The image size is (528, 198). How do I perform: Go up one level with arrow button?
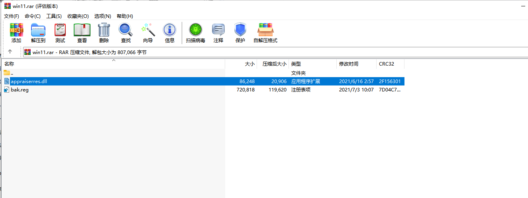tap(10, 52)
